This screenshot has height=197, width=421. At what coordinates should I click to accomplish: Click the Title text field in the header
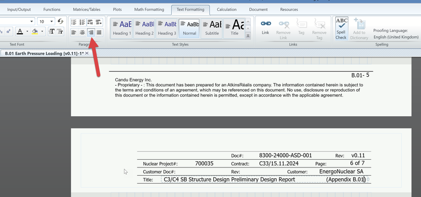264,179
